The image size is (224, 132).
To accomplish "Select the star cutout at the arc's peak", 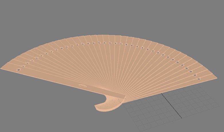I will point(104,43).
